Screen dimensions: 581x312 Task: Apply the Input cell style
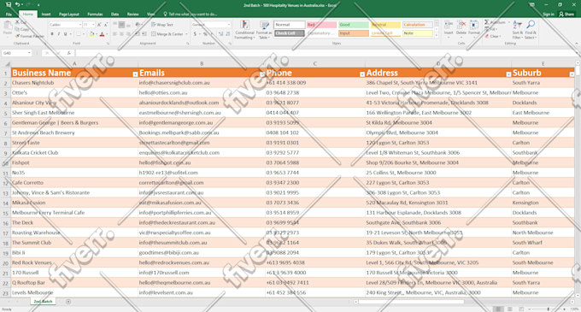point(354,33)
